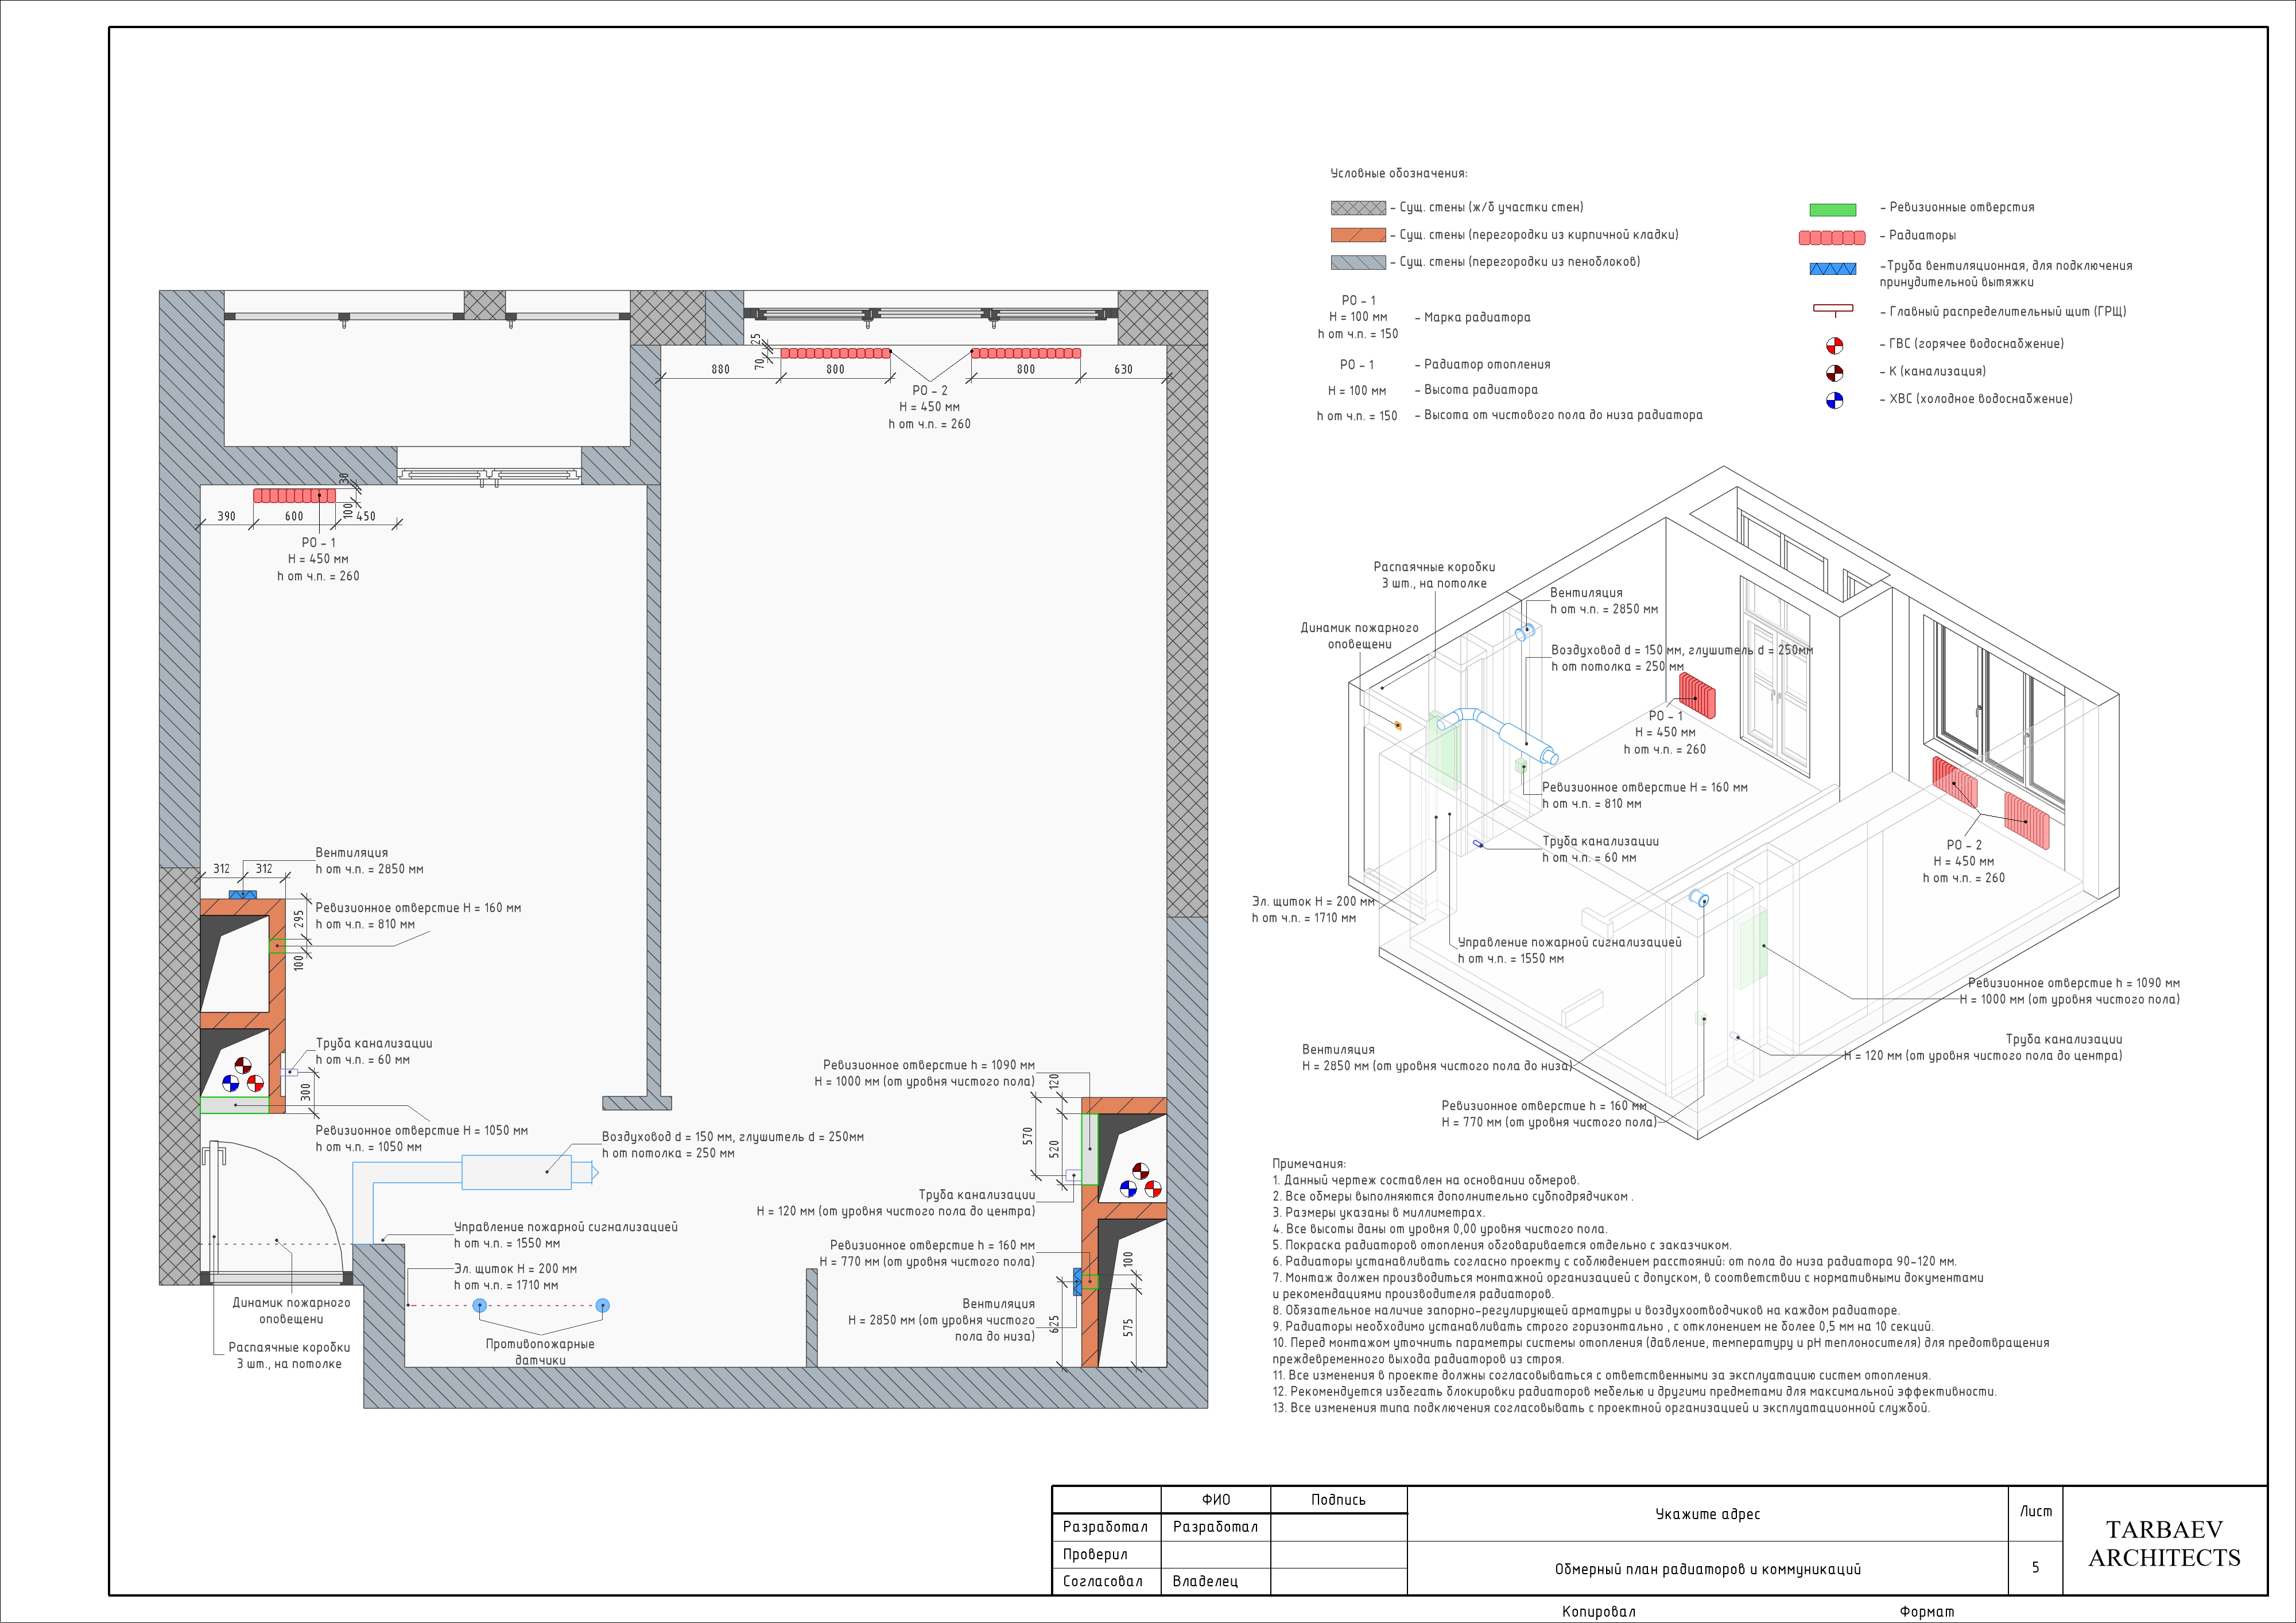Click the left fire detector circle on the plan
The image size is (2296, 1623).
pos(479,1305)
